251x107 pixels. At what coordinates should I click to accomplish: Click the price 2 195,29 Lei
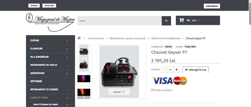coord(163,61)
